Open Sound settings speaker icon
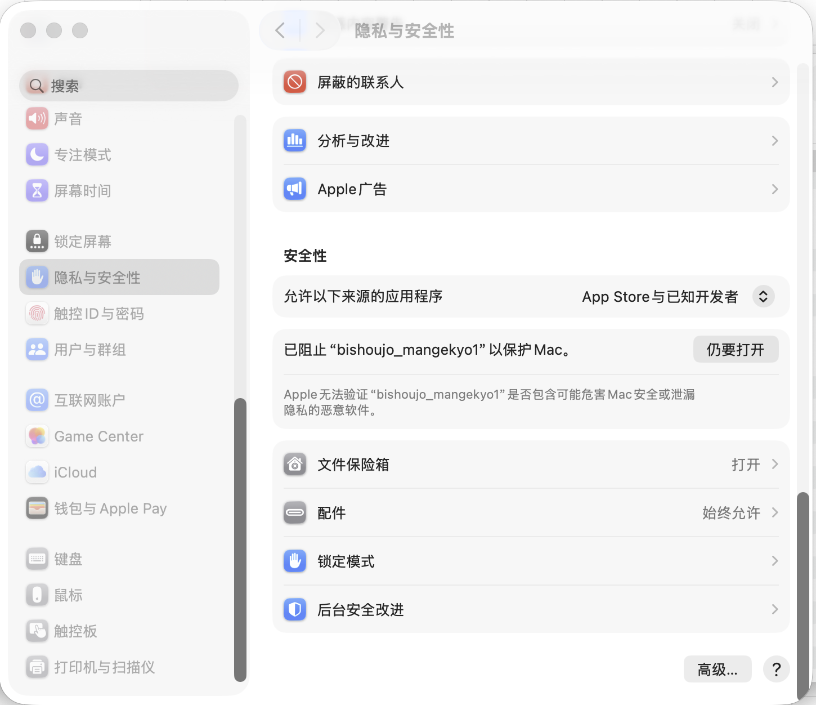816x705 pixels. coord(37,118)
